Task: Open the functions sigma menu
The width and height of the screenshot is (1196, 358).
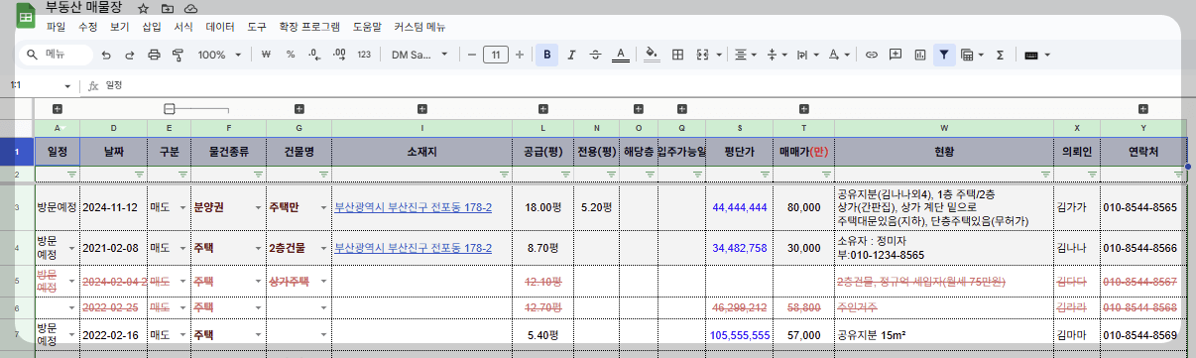Action: [x=1000, y=55]
